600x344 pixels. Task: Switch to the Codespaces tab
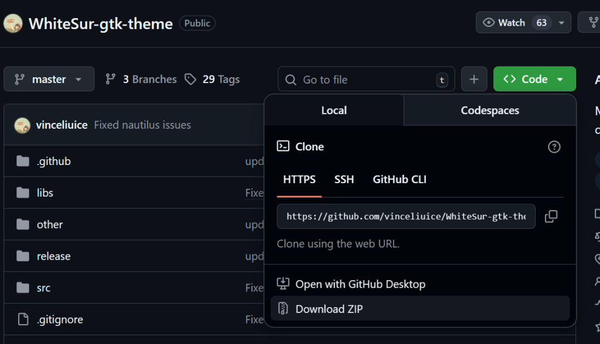[x=490, y=111]
